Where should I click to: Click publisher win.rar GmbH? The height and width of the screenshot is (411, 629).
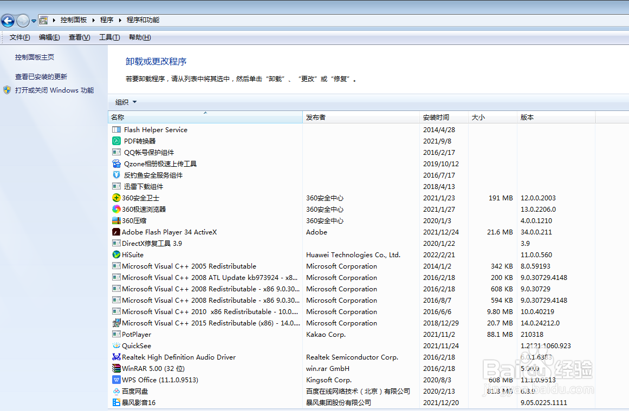click(327, 368)
